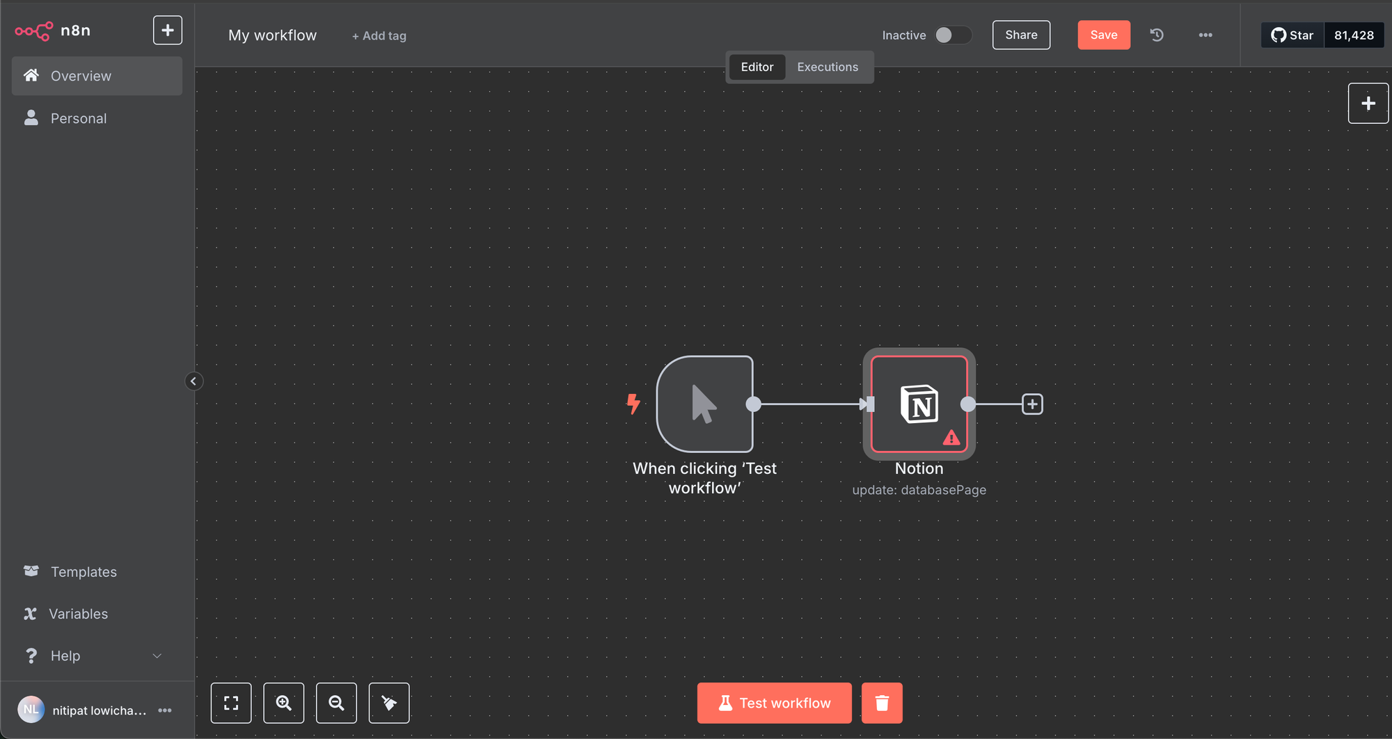Save the workflow
The width and height of the screenshot is (1392, 739).
[1104, 35]
